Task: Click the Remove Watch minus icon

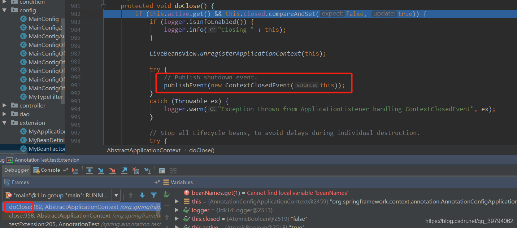Action: (166, 206)
